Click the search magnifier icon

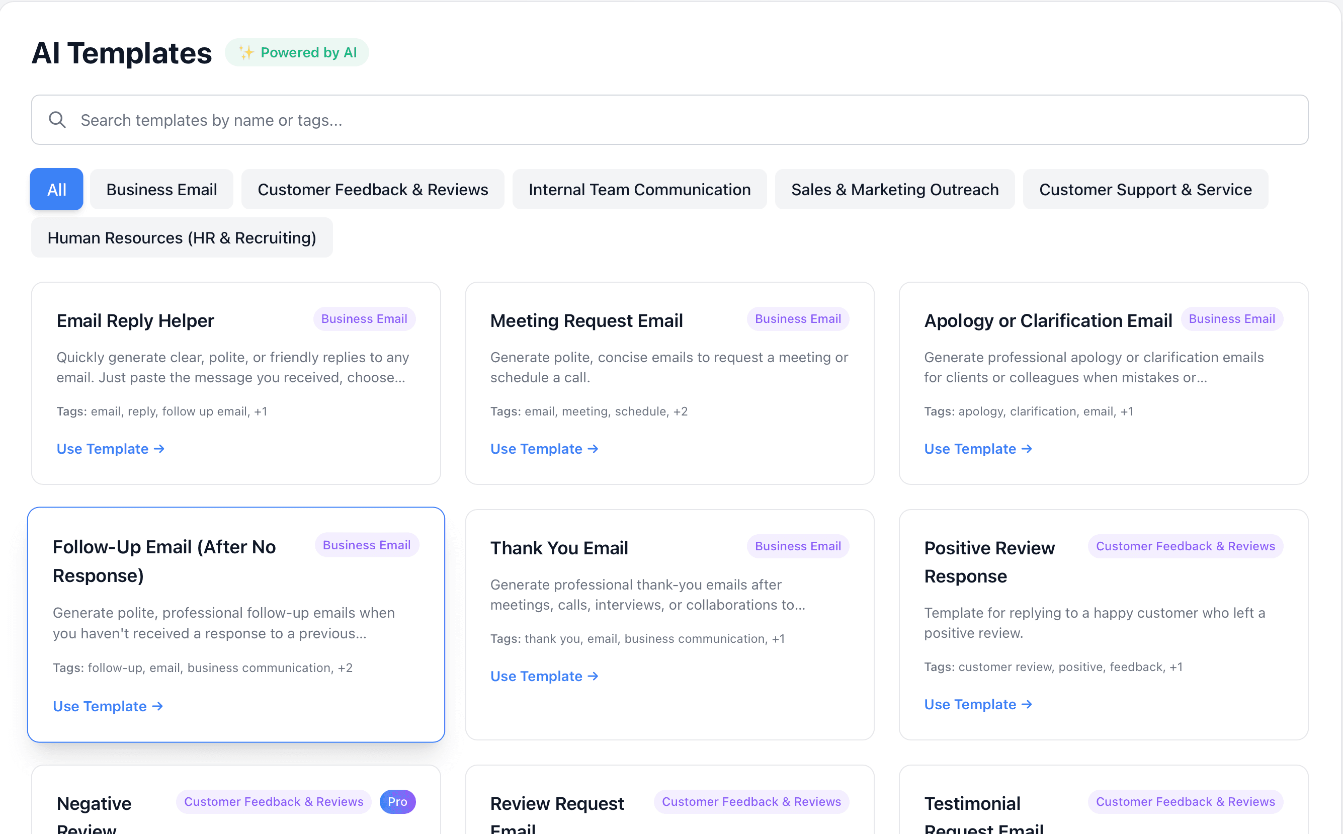pos(57,119)
